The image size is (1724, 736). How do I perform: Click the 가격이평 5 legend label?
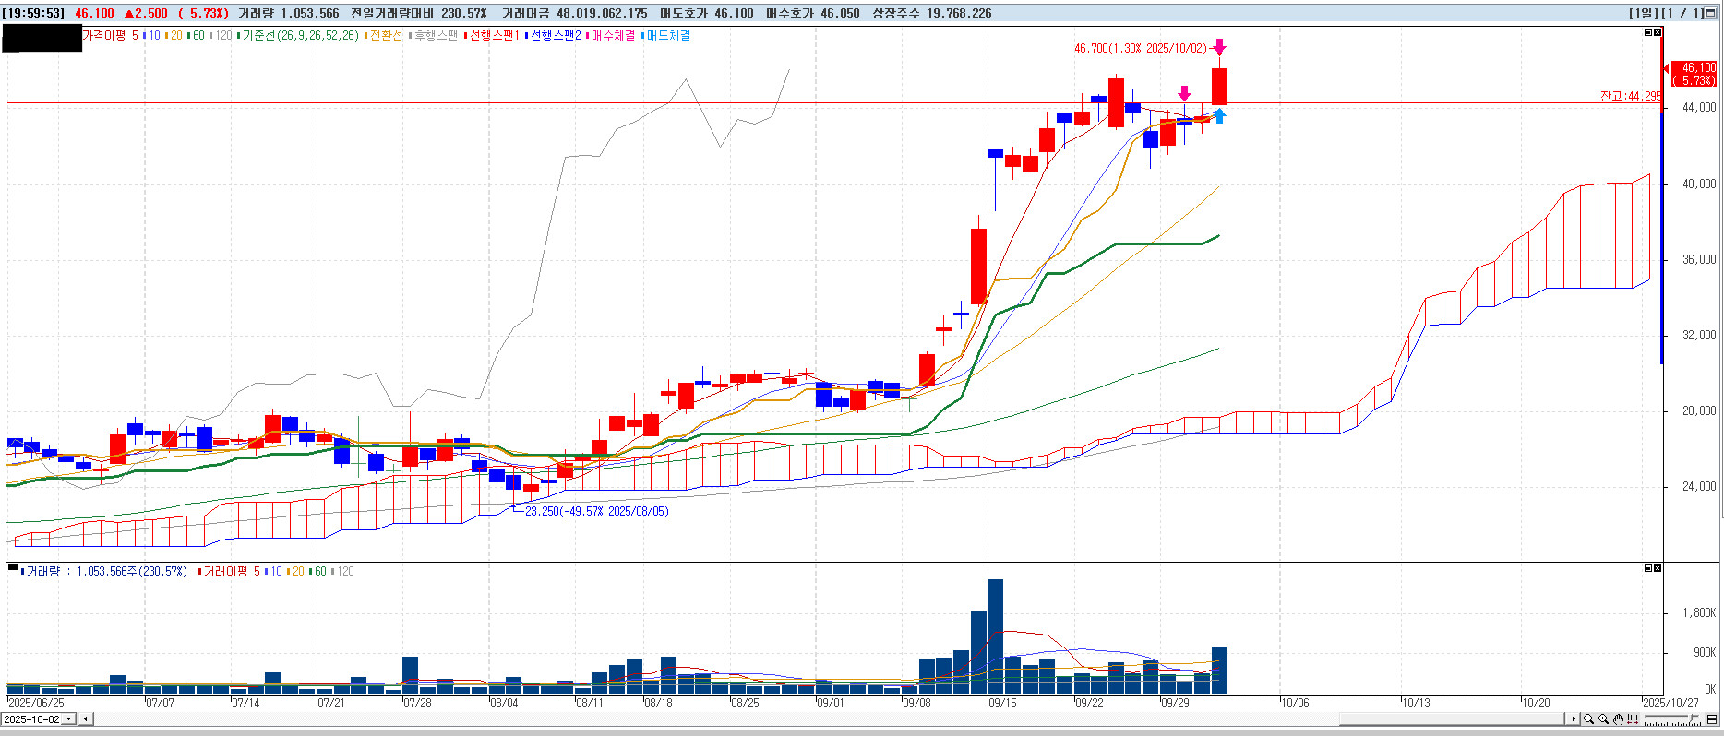tap(110, 36)
